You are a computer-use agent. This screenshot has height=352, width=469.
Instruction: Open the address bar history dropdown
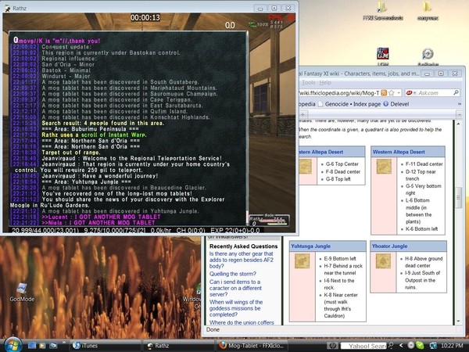[x=399, y=93]
